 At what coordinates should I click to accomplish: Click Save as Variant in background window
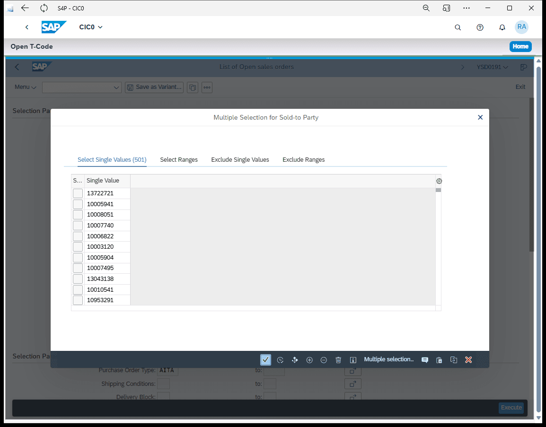coord(154,87)
